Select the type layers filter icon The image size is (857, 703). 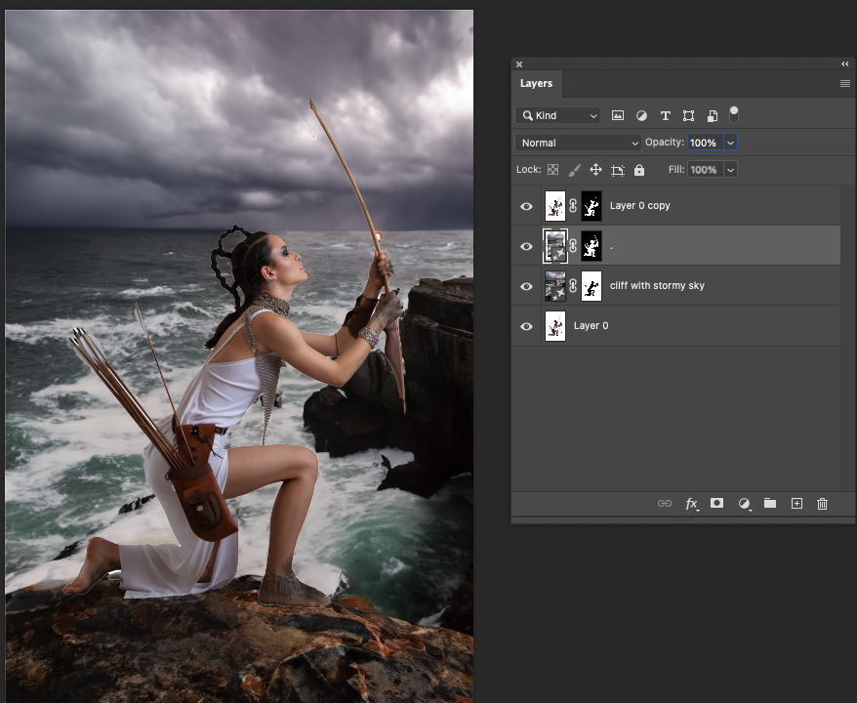click(665, 114)
